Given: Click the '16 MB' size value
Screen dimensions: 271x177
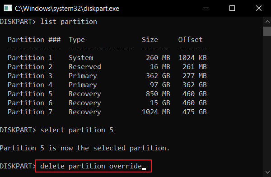Looking at the screenshot, I should point(160,67).
